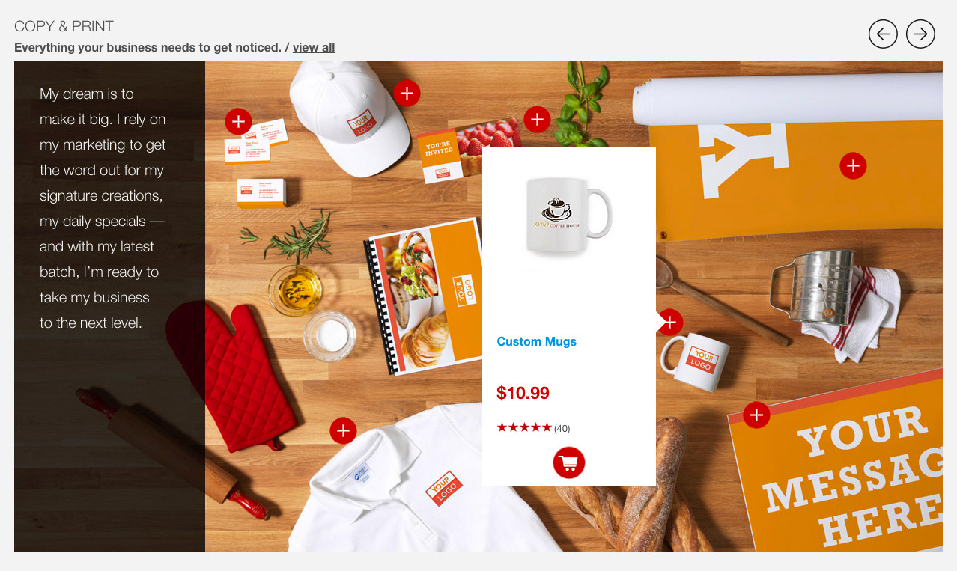
Task: Reveal polo shirt product via plus hotspot
Action: 343,430
